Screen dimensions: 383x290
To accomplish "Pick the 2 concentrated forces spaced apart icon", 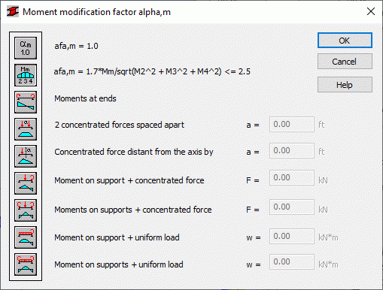I will (x=26, y=129).
